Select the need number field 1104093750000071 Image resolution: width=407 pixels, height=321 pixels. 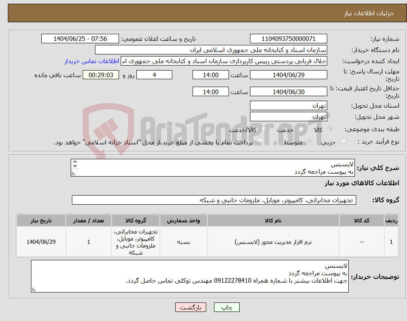288,38
